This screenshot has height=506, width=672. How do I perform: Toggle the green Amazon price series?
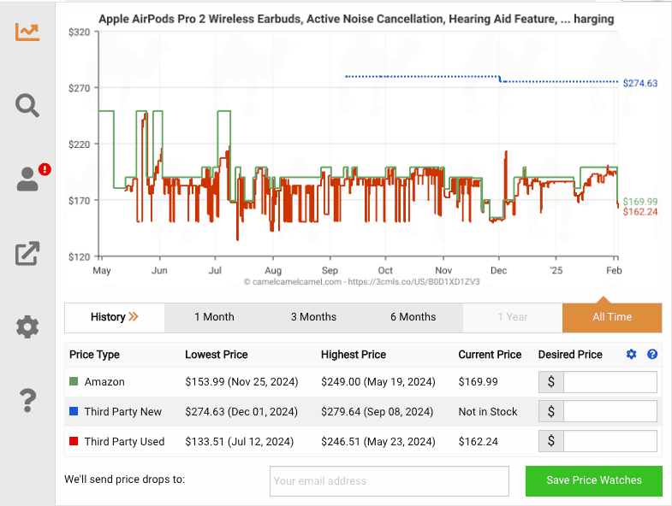click(x=74, y=382)
